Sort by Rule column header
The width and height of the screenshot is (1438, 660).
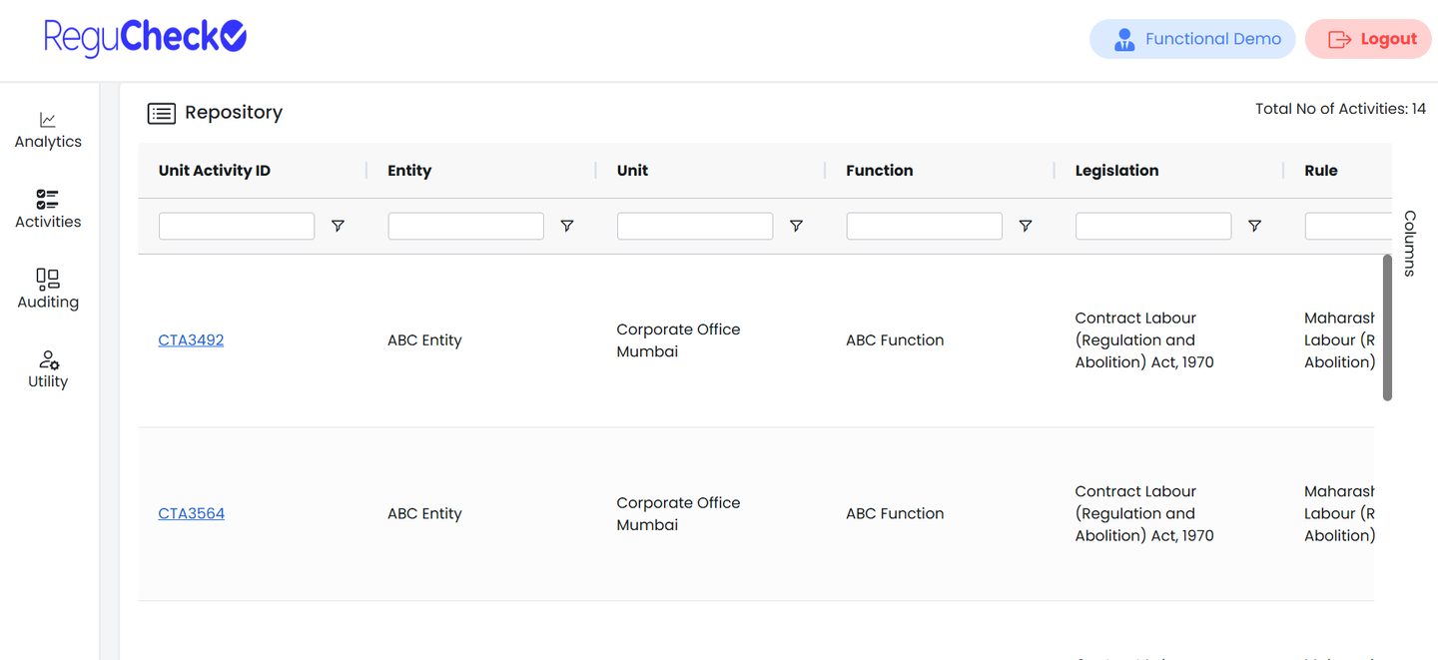click(x=1320, y=171)
